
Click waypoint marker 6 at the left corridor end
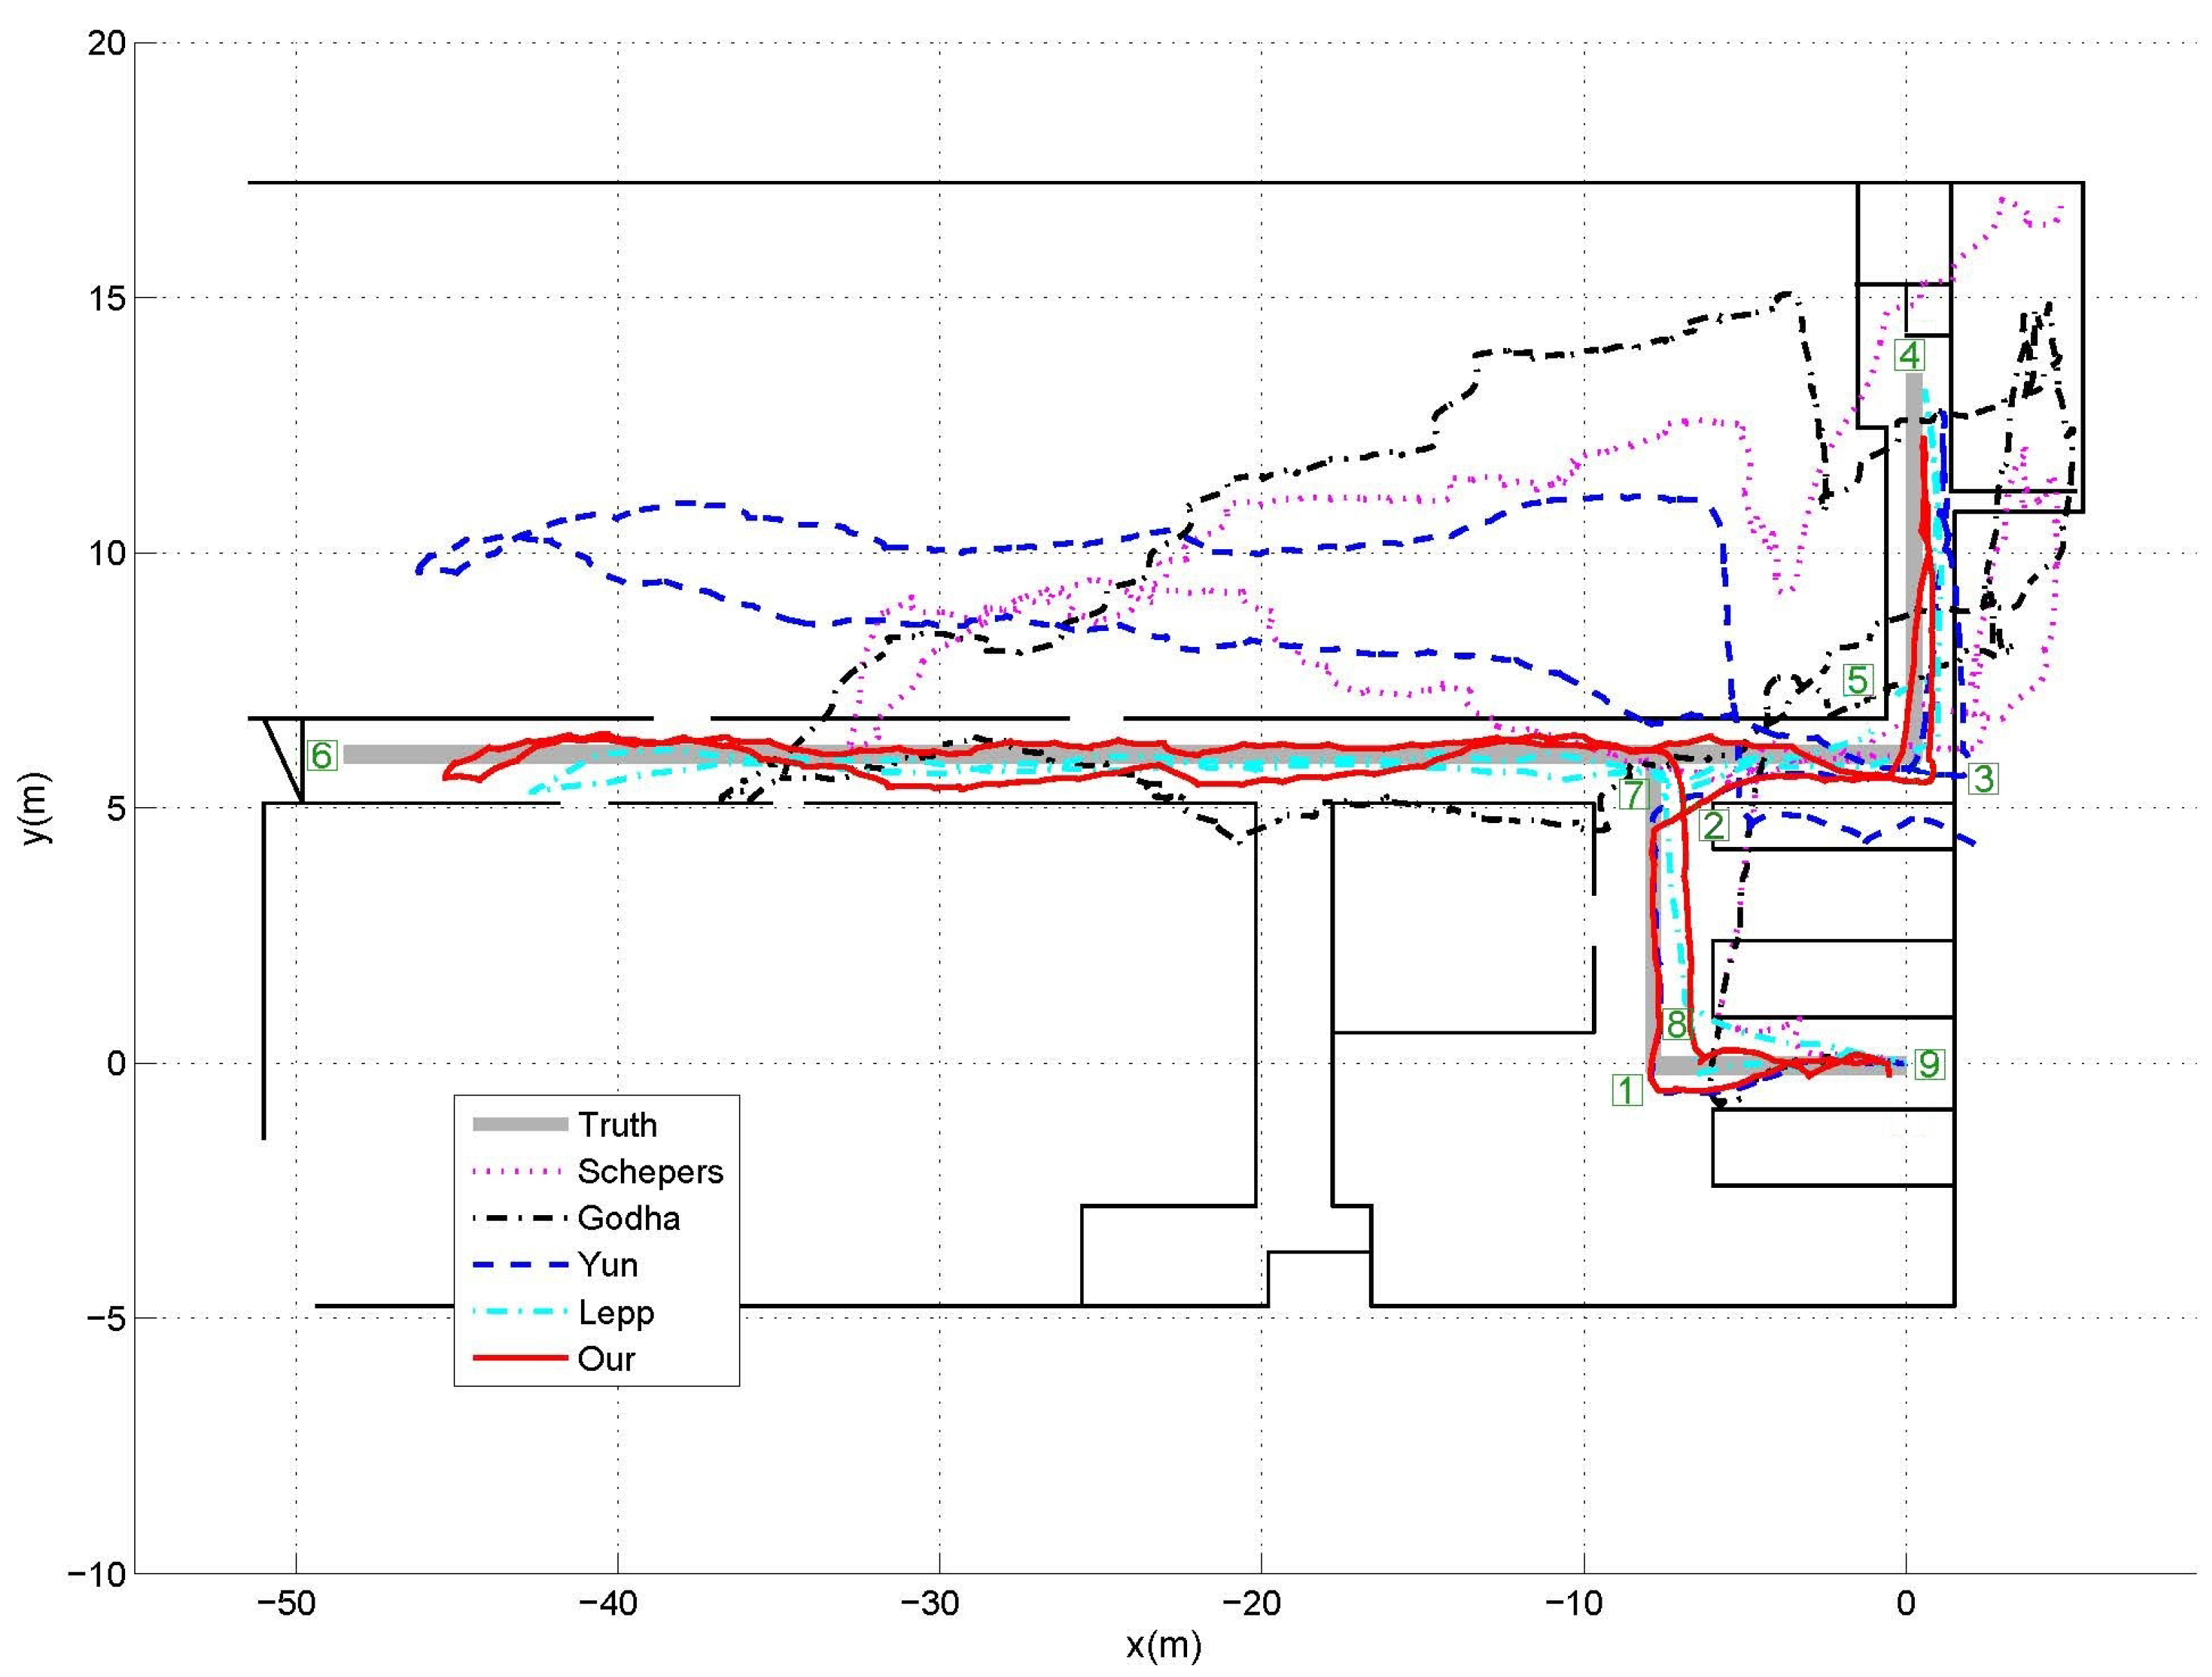click(321, 755)
